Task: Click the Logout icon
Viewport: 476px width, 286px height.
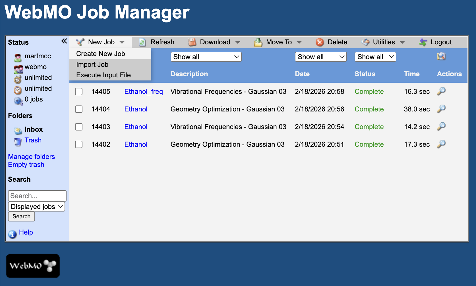Action: 423,42
